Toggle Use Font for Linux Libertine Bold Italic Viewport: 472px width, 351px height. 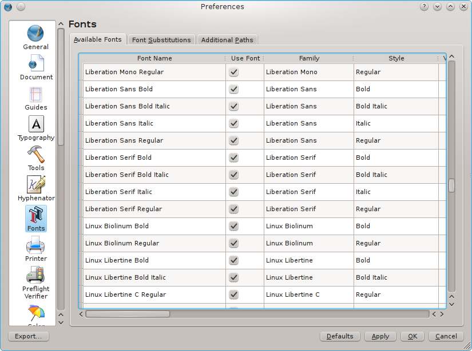(233, 277)
